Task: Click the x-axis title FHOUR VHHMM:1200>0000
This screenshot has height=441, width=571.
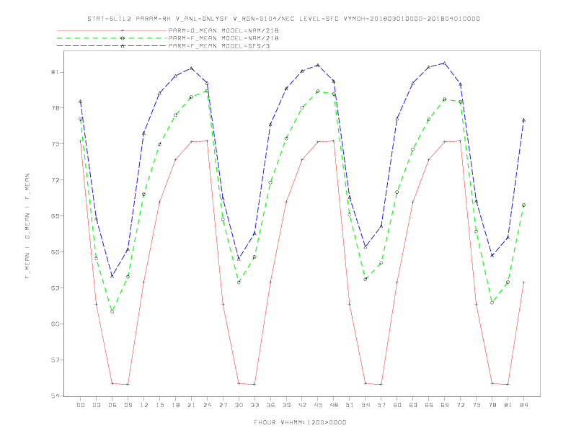Action: click(300, 422)
